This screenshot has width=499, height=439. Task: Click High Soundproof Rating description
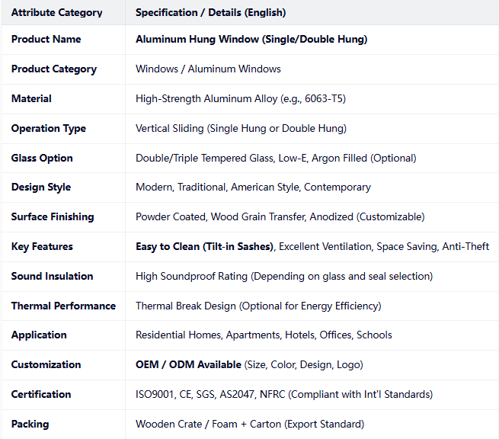(x=284, y=276)
